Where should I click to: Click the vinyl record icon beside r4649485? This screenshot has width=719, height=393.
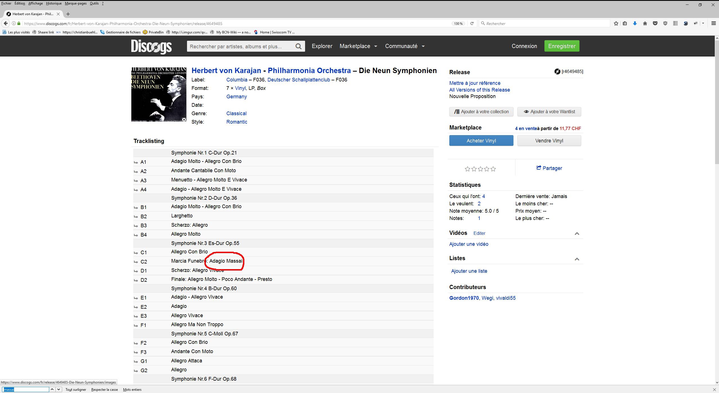(x=557, y=71)
